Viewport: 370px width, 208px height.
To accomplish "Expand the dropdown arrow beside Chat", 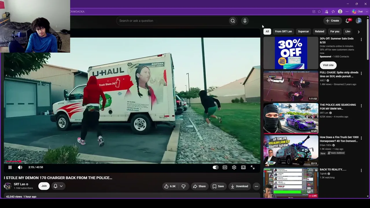I will pyautogui.click(x=367, y=12).
